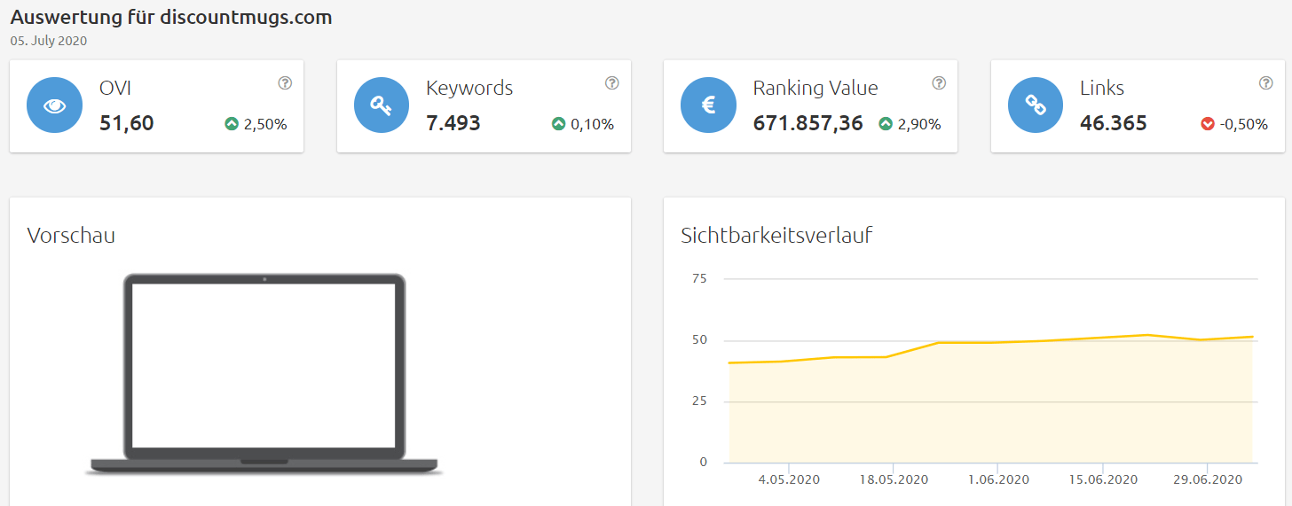Open the Keywords help question mark
1292x506 pixels.
coord(611,83)
